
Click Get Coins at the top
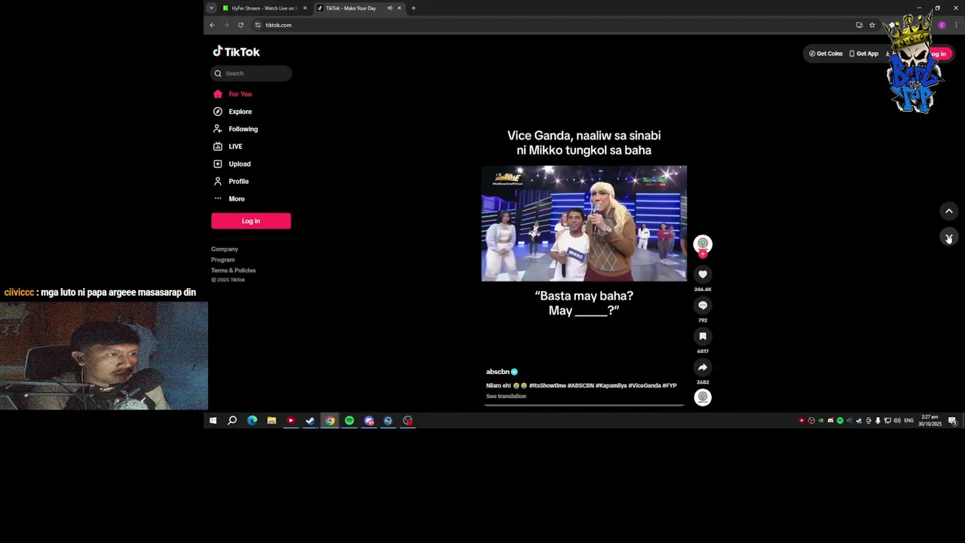(826, 54)
